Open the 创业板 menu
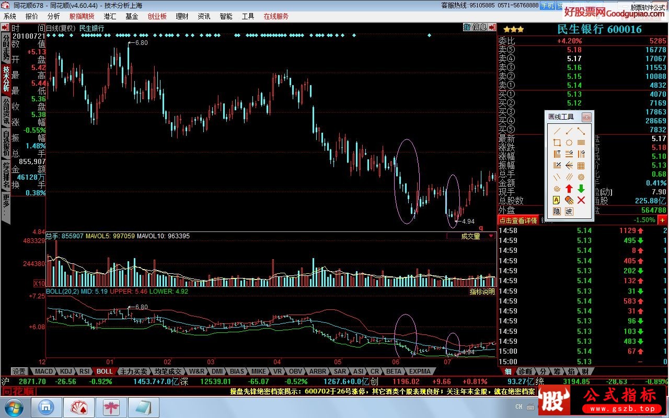Viewport: 669px width, 418px height. tap(157, 16)
